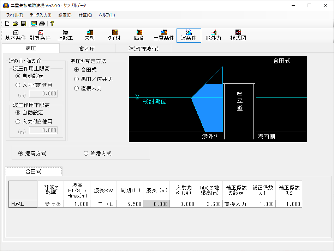
Task: Switch to the 動水圧 tab
Action: [x=87, y=49]
